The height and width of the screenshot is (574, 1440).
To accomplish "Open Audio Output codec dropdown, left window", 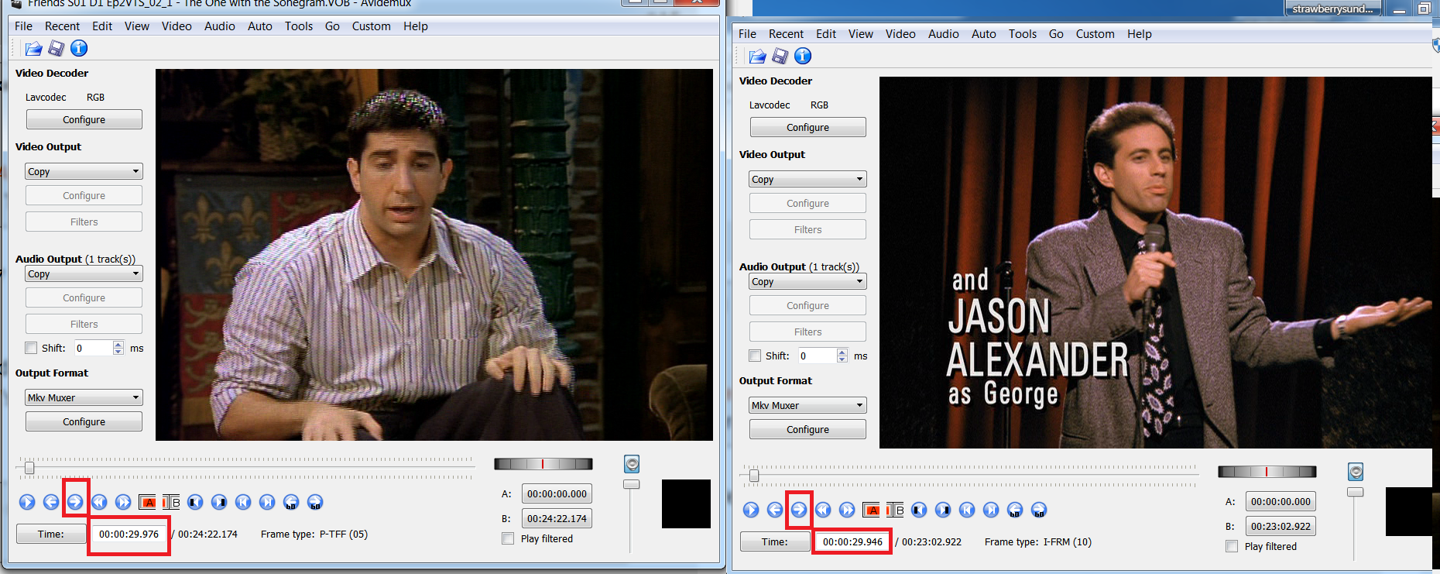I will tap(84, 273).
